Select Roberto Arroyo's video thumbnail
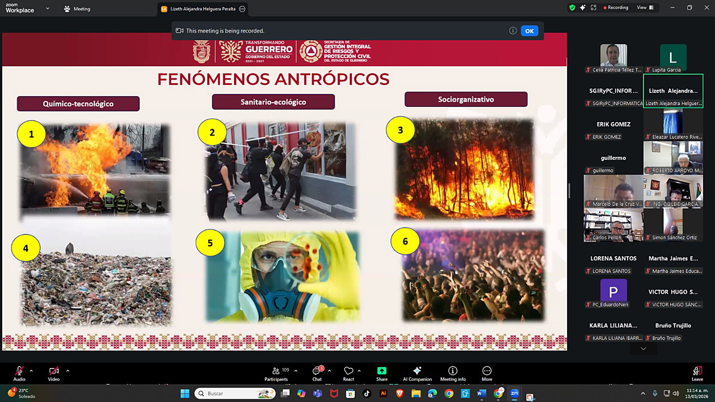Image resolution: width=715 pixels, height=402 pixels. [x=673, y=157]
